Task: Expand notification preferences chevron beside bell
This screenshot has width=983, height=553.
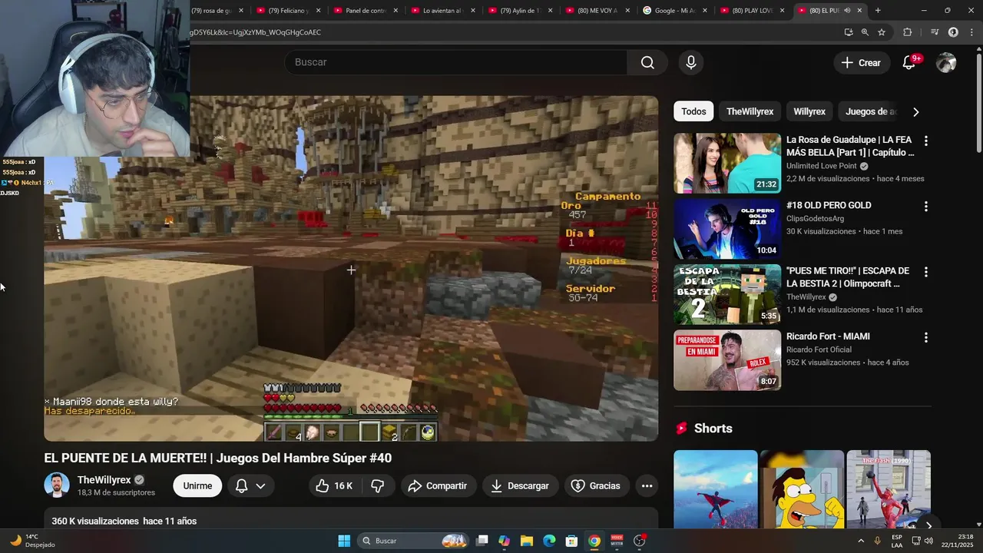Action: 260,485
